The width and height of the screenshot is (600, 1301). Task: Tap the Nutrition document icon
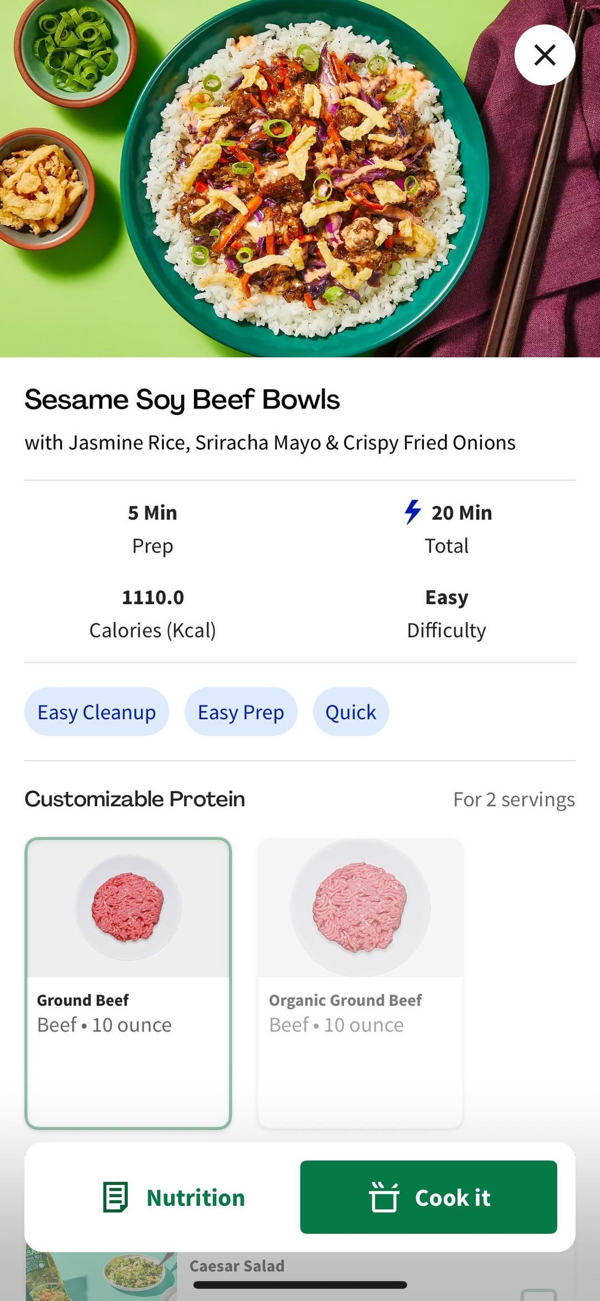pos(116,1197)
